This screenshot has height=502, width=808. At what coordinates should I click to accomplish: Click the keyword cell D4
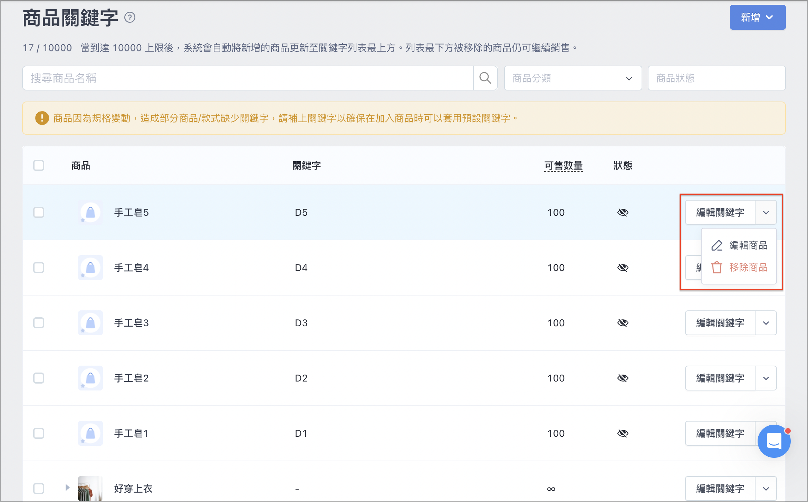point(301,268)
